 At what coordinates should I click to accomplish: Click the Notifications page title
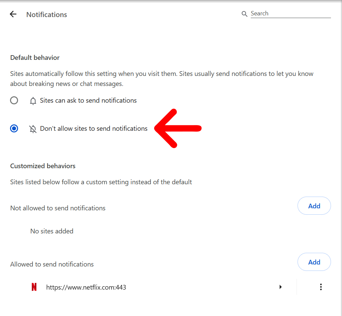point(46,14)
